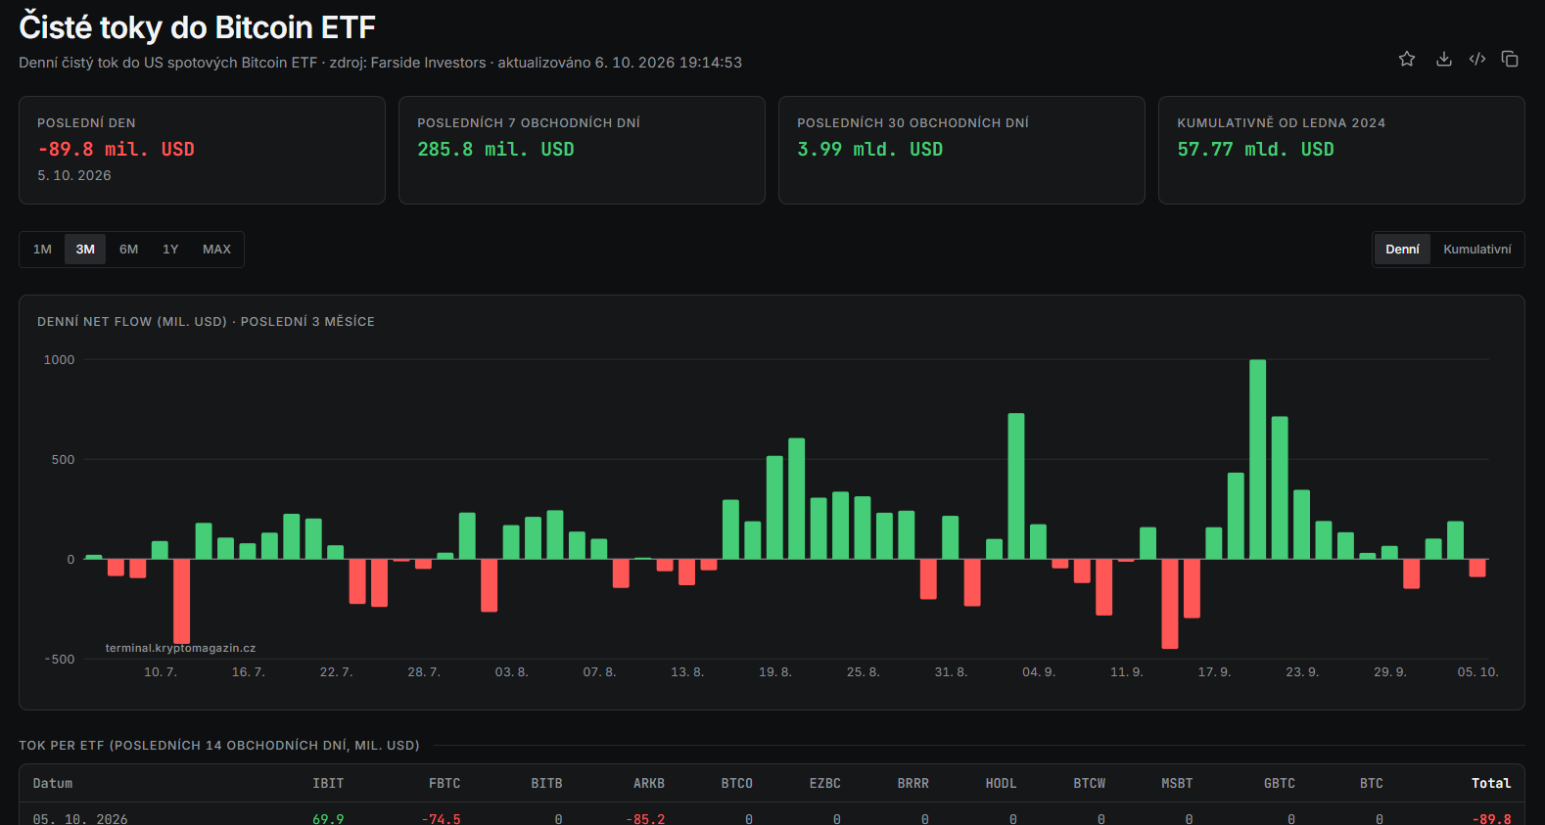The width and height of the screenshot is (1545, 825).
Task: Click the GBTC column header
Action: click(1280, 784)
